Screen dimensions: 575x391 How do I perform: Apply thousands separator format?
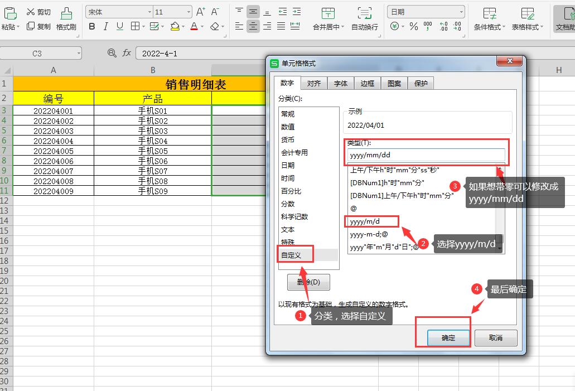428,26
